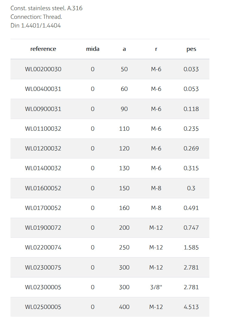The image size is (225, 326).
Task: Select reference WL02300075
Action: (x=43, y=267)
